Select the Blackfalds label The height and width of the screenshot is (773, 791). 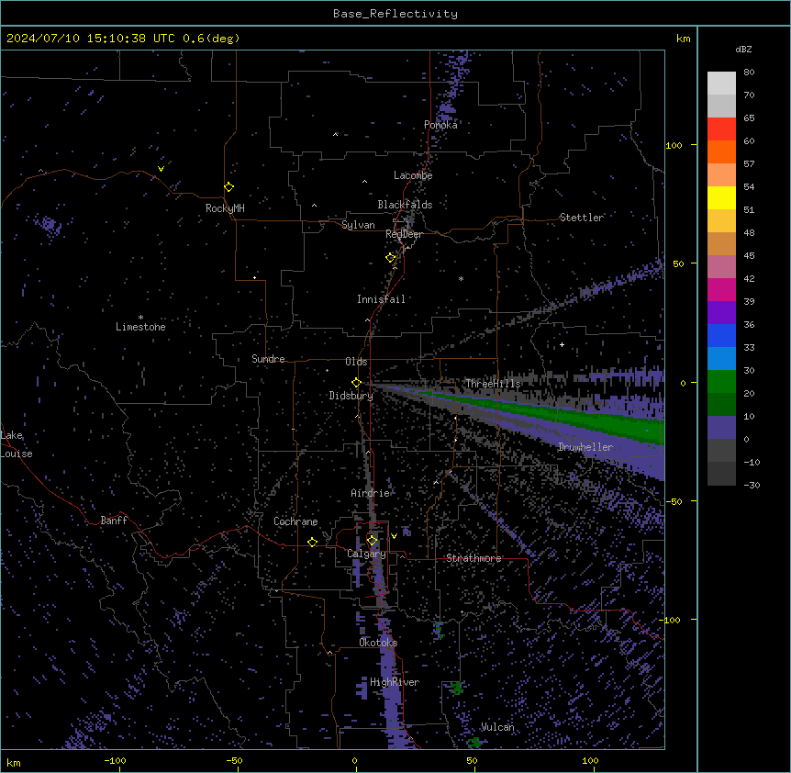pyautogui.click(x=405, y=205)
